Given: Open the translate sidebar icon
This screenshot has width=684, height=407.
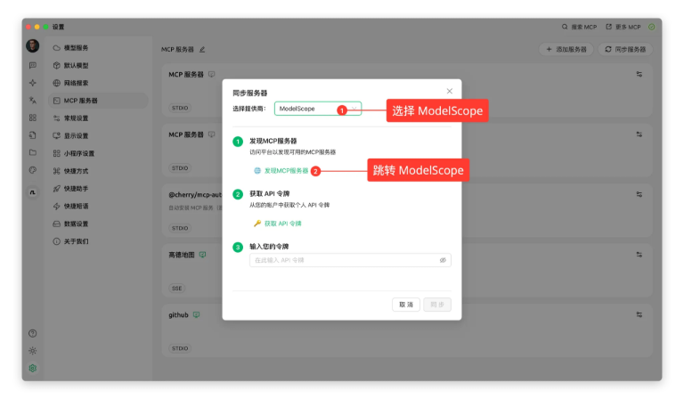Looking at the screenshot, I should click(x=33, y=101).
